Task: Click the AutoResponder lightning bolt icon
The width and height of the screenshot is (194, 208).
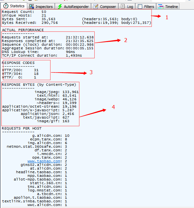Action: tap(60, 7)
